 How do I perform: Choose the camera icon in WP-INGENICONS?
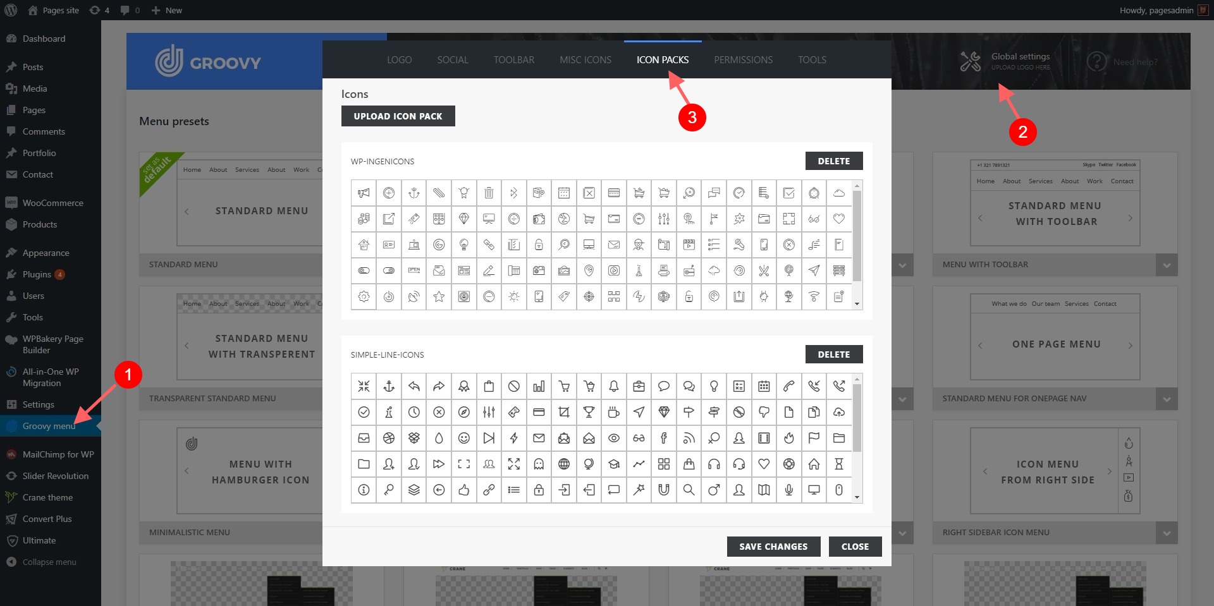[x=539, y=270]
